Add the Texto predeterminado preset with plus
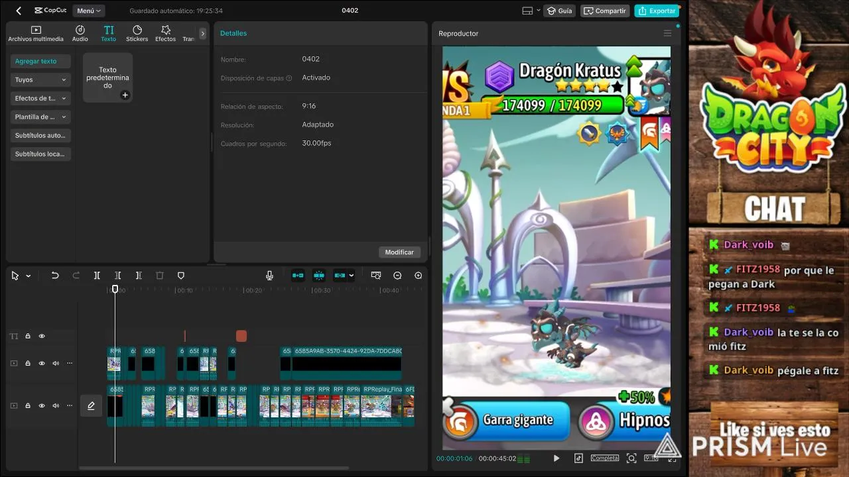This screenshot has height=477, width=849. 125,95
